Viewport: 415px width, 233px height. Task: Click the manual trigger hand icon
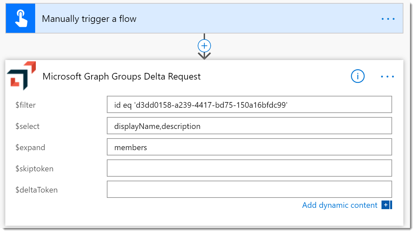click(20, 19)
